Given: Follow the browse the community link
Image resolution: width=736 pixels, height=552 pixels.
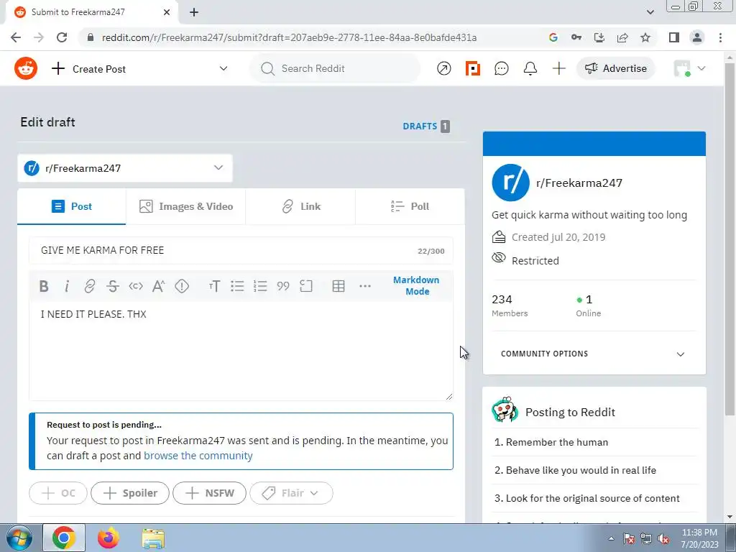Looking at the screenshot, I should pos(198,456).
